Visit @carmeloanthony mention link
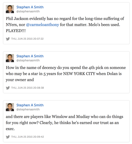The height and width of the screenshot is (144, 132). (43, 25)
